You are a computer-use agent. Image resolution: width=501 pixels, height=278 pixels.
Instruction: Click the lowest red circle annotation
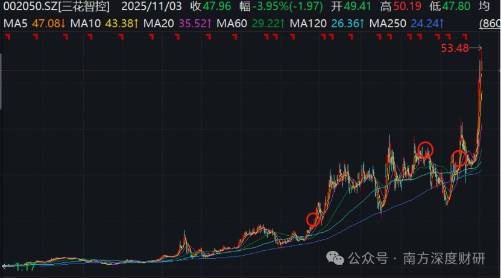(313, 220)
